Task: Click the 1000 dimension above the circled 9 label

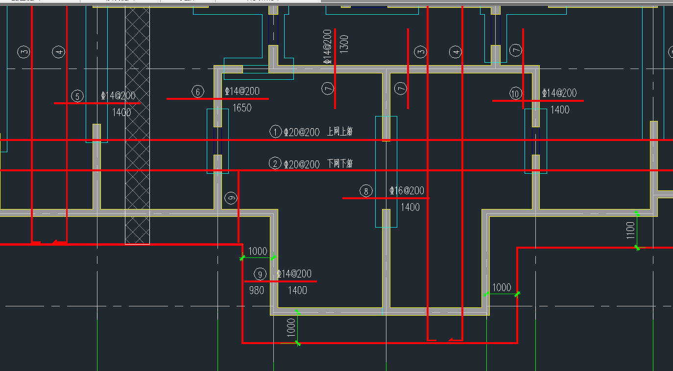Action: pos(258,252)
